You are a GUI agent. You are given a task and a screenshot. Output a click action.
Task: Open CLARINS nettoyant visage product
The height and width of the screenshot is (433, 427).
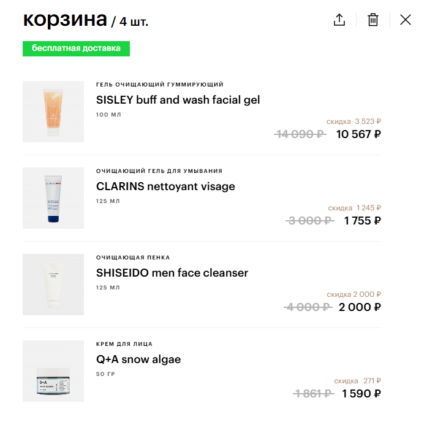pos(165,186)
